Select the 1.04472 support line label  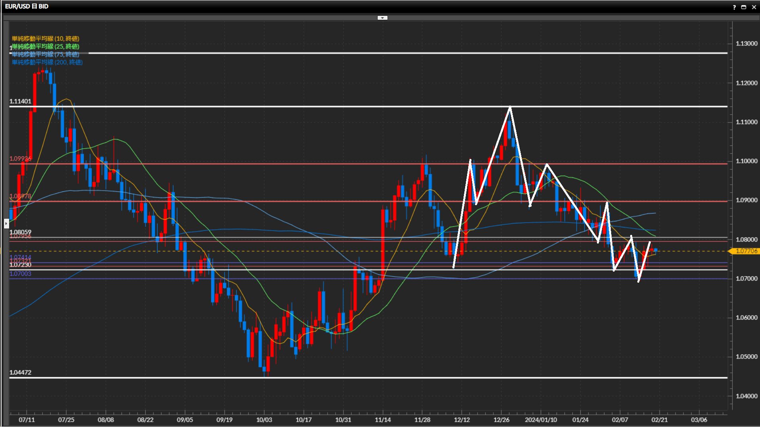point(20,372)
